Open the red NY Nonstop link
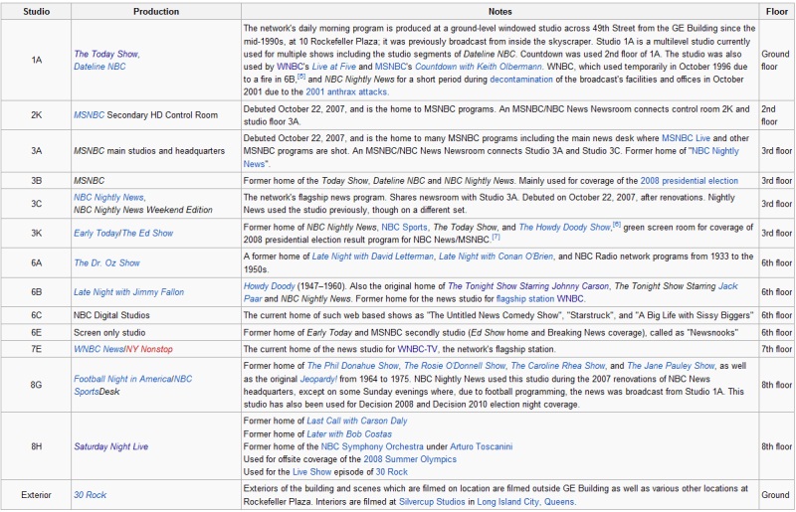Screen dimensions: 796x512 point(149,349)
